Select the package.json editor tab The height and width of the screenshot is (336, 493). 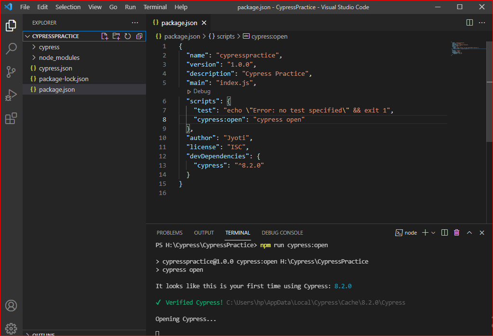point(179,23)
